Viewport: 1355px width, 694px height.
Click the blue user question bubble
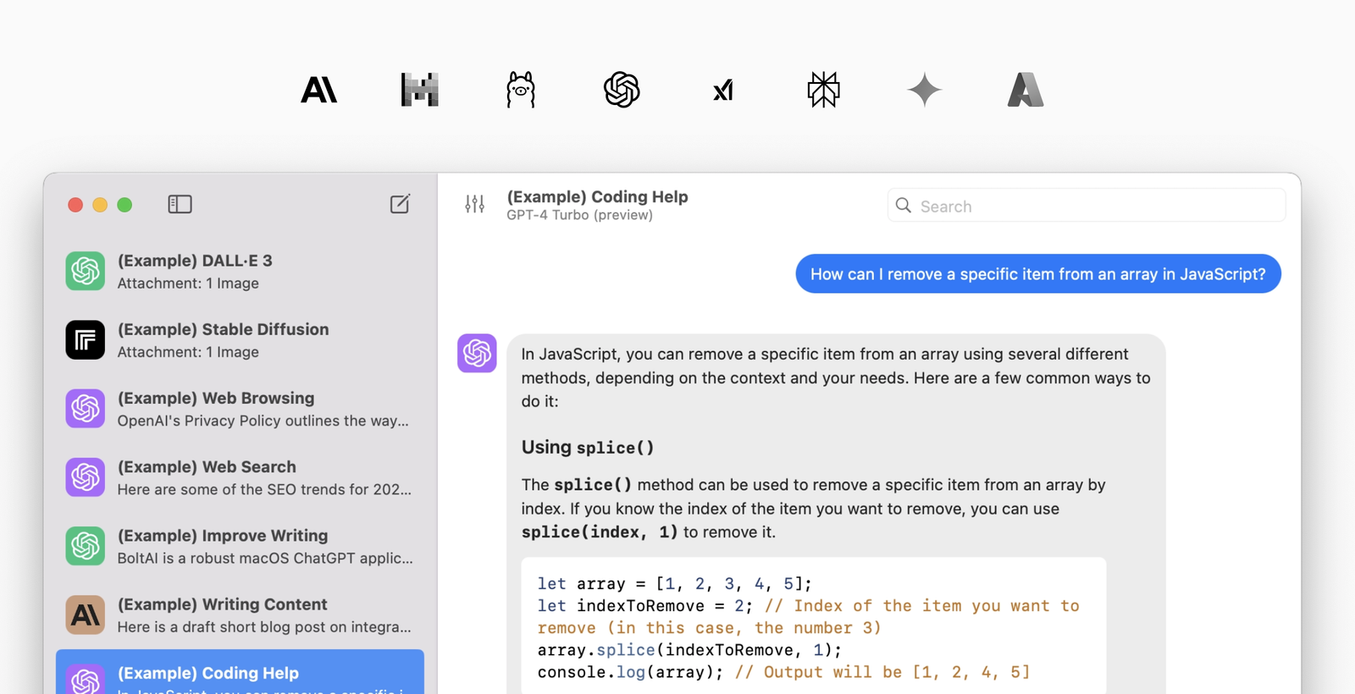[1038, 273]
